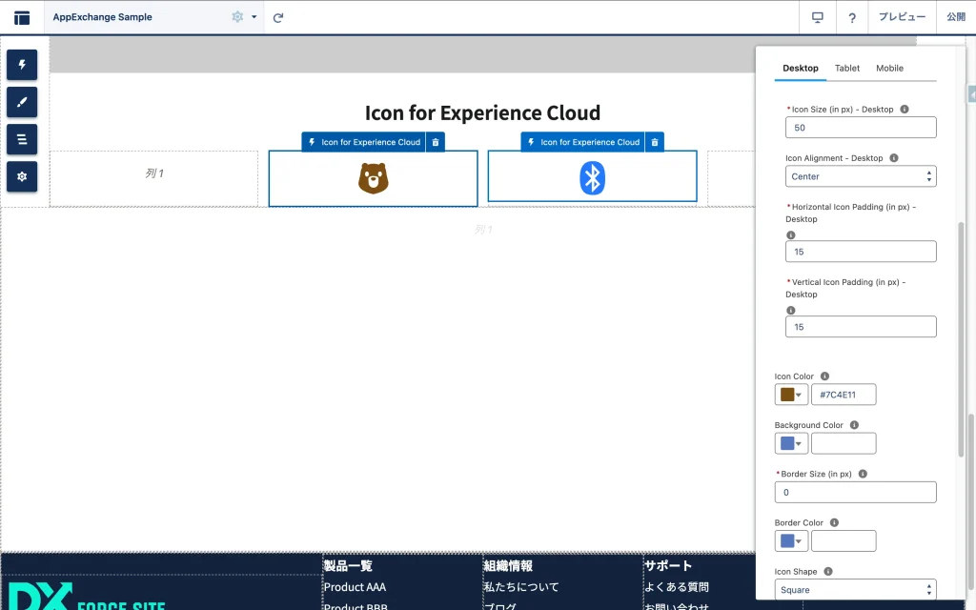Click the 公開 publish button
Image resolution: width=976 pixels, height=610 pixels.
pyautogui.click(x=955, y=17)
